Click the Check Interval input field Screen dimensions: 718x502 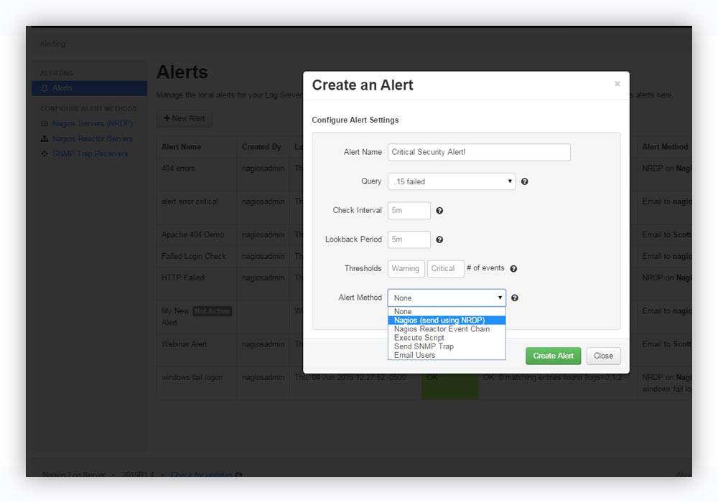[x=409, y=210]
